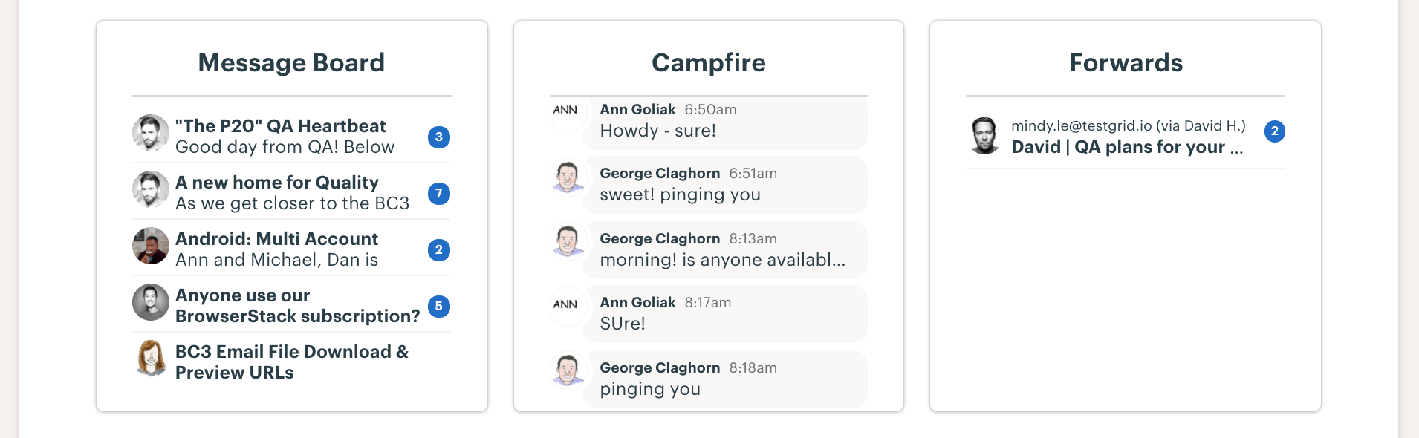Viewport: 1419px width, 438px height.
Task: Click the 2 badge on the forwarded email
Action: [x=1275, y=131]
